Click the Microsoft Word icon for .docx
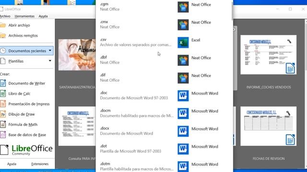 click(x=183, y=131)
